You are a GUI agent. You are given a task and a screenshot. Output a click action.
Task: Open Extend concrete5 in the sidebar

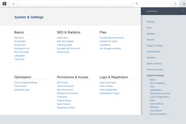[155, 69]
